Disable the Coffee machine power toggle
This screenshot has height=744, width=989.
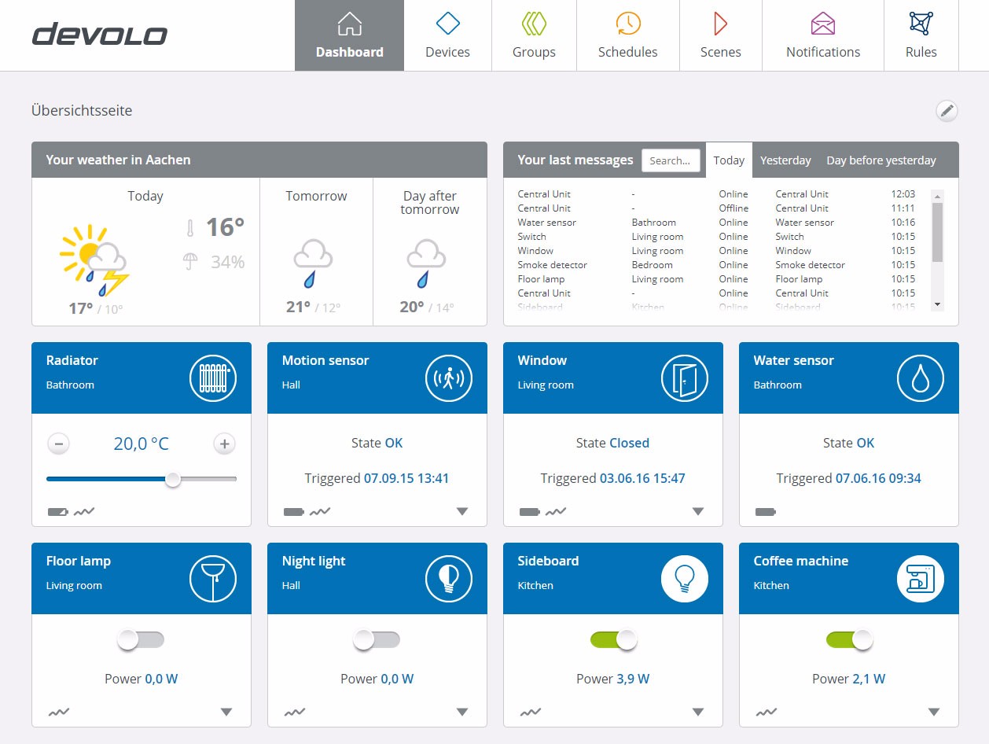click(x=849, y=640)
